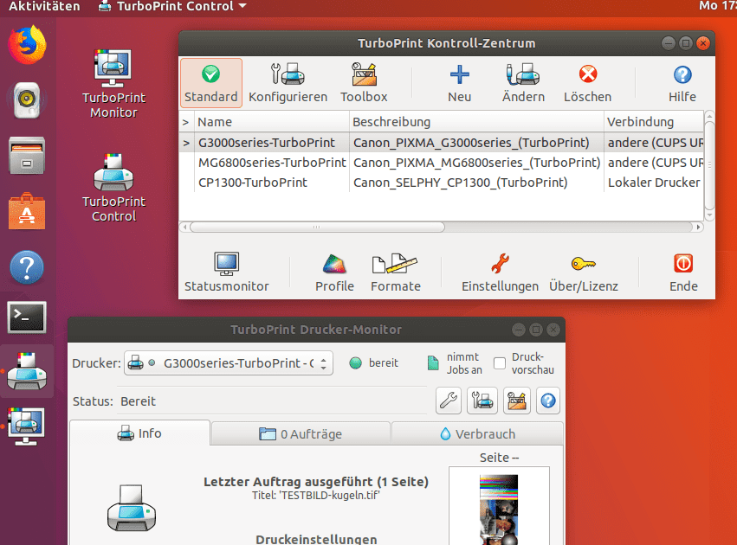
Task: Sort by Beschreibung column header
Action: 476,122
